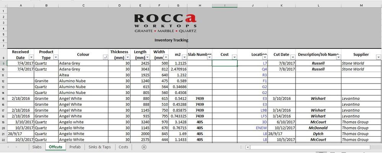
Task: Click the sheet tab bar resize handle dots
Action: 241,147
